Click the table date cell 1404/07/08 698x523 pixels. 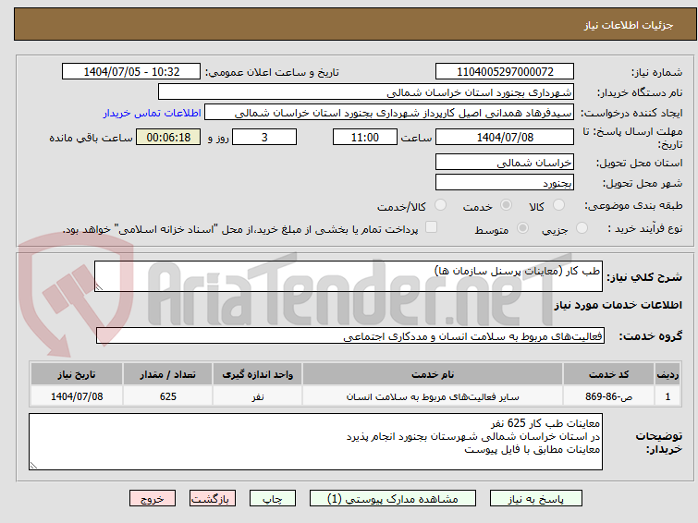point(77,396)
